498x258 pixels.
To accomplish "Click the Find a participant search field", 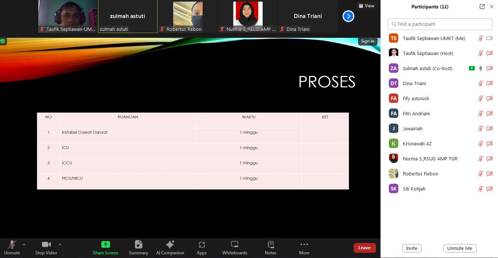I will tap(440, 24).
